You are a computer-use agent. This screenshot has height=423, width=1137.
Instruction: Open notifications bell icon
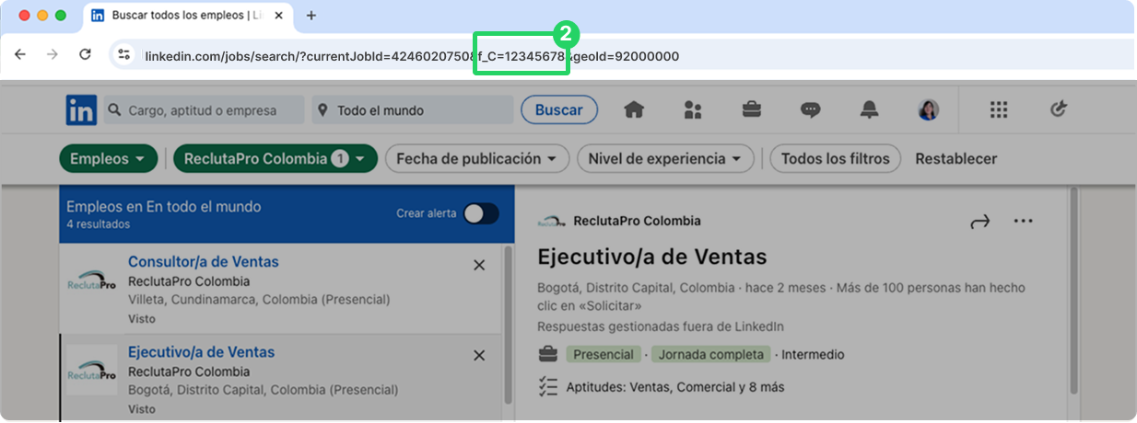pos(870,110)
